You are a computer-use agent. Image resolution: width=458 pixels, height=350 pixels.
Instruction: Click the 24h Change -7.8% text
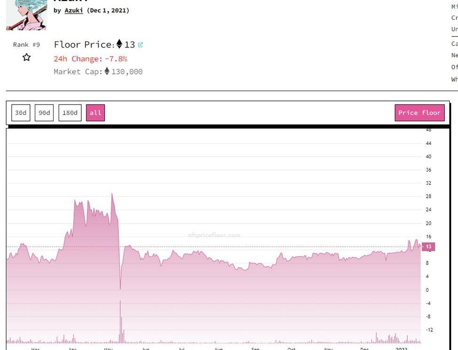click(x=91, y=59)
